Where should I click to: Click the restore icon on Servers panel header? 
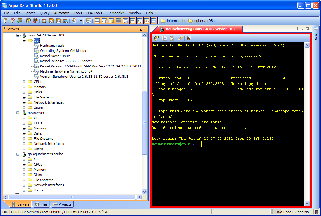click(142, 29)
